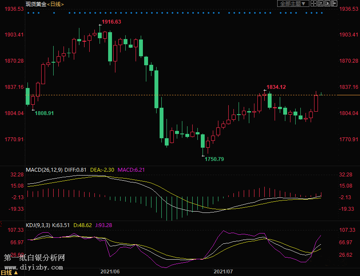
Task: Click the <日线> period label in chart title
Action: 56,4
